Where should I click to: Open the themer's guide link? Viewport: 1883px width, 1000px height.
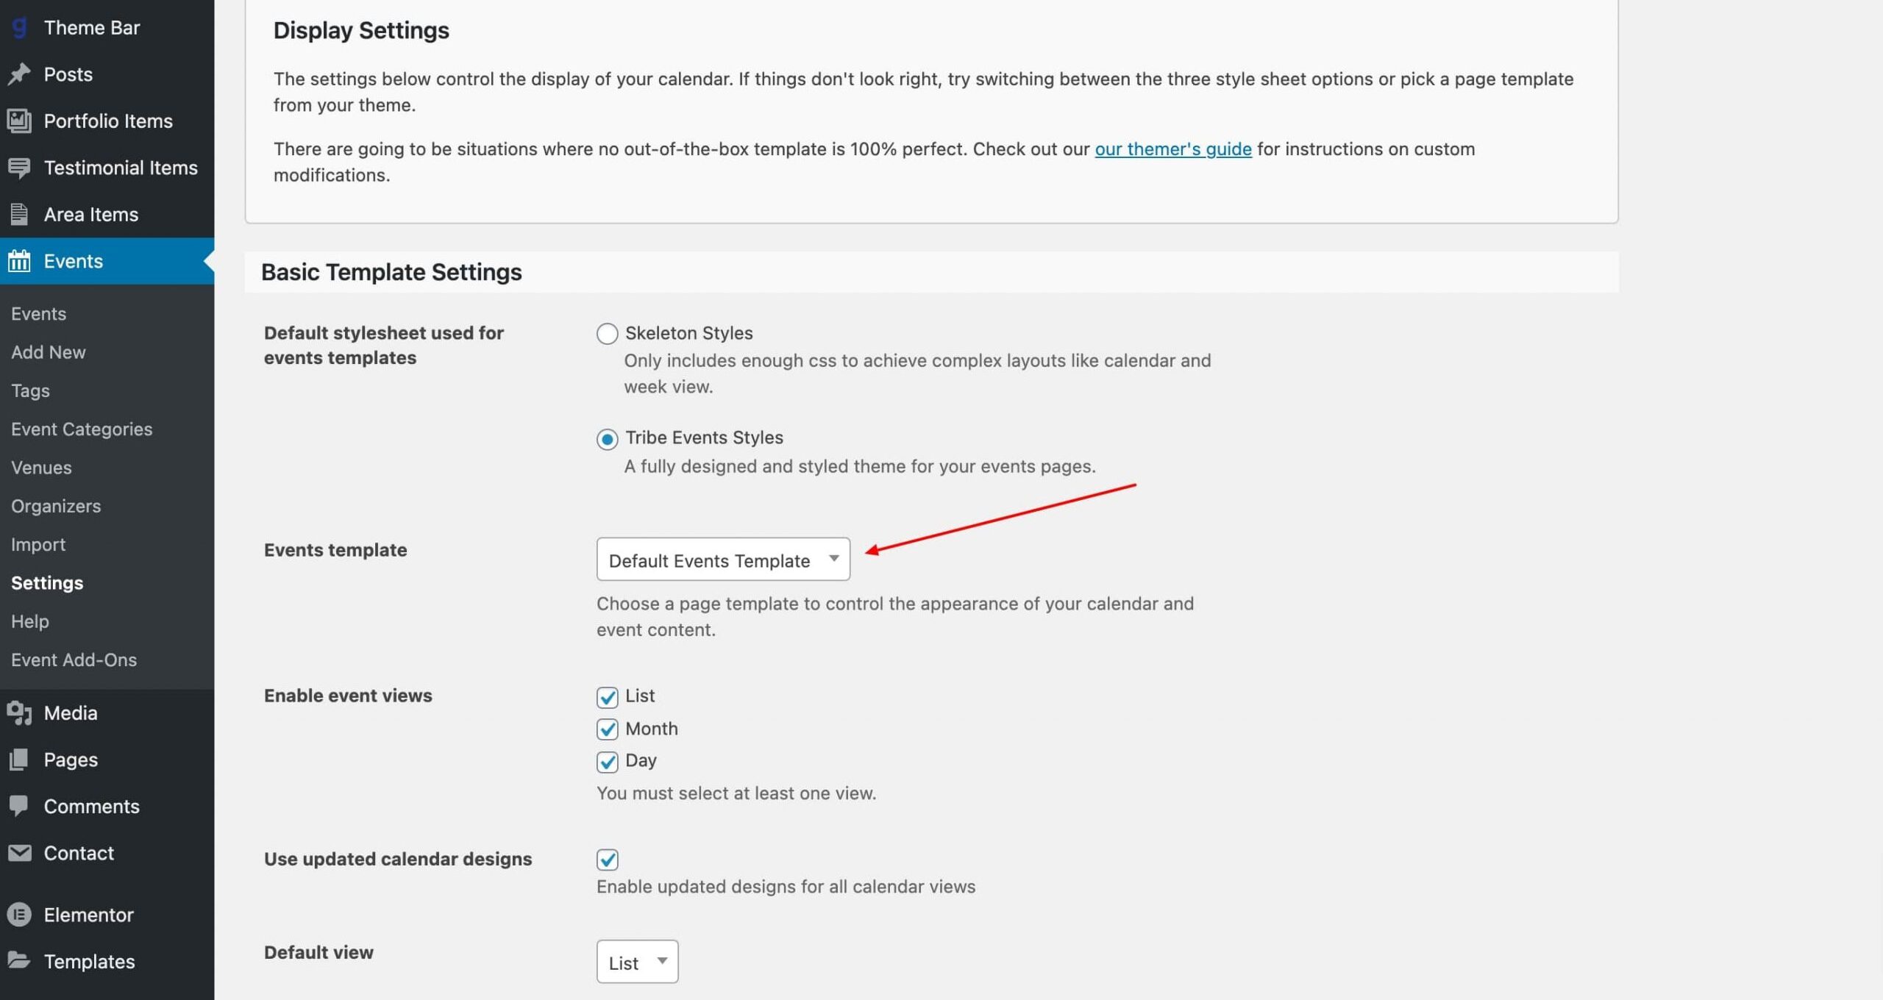click(x=1173, y=149)
